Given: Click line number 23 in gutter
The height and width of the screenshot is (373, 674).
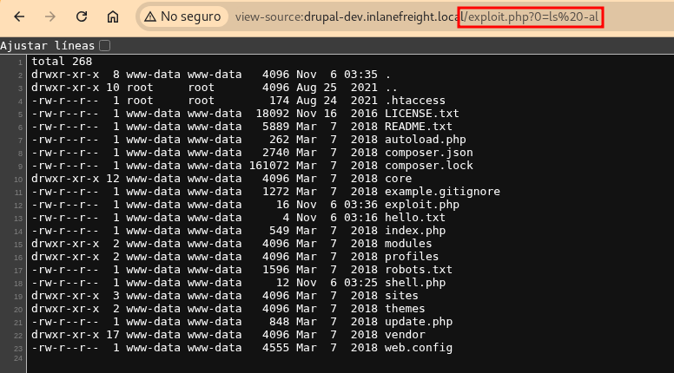Looking at the screenshot, I should coord(17,349).
